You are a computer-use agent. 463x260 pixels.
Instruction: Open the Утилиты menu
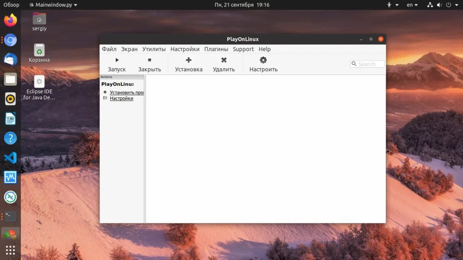[x=154, y=49]
